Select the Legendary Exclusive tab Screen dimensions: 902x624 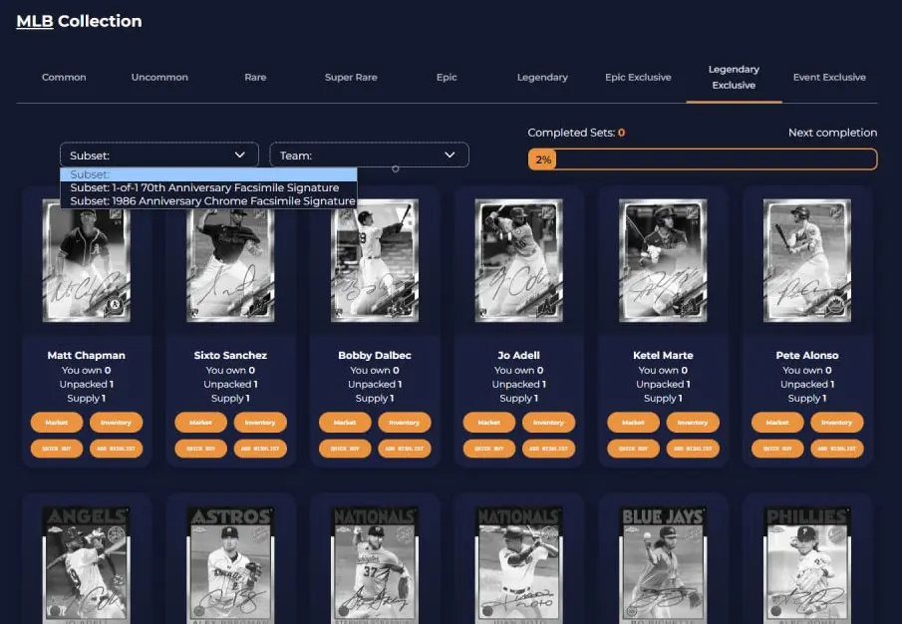click(734, 77)
